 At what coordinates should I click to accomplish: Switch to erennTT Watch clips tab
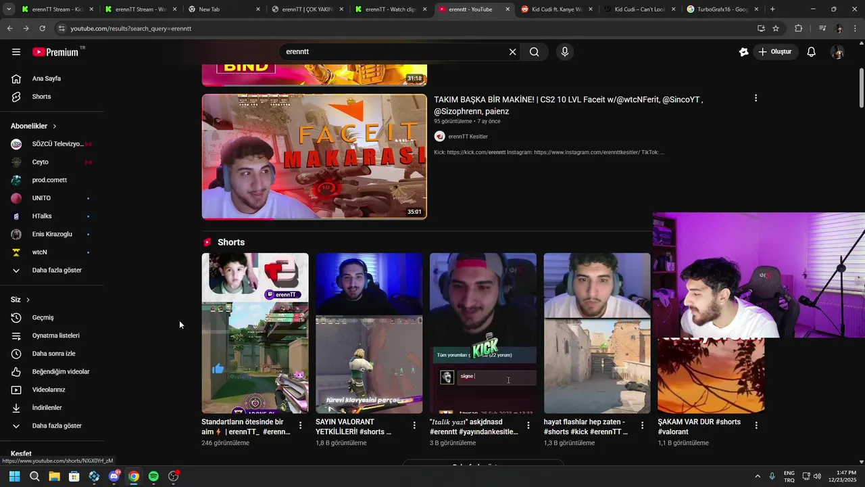(390, 9)
